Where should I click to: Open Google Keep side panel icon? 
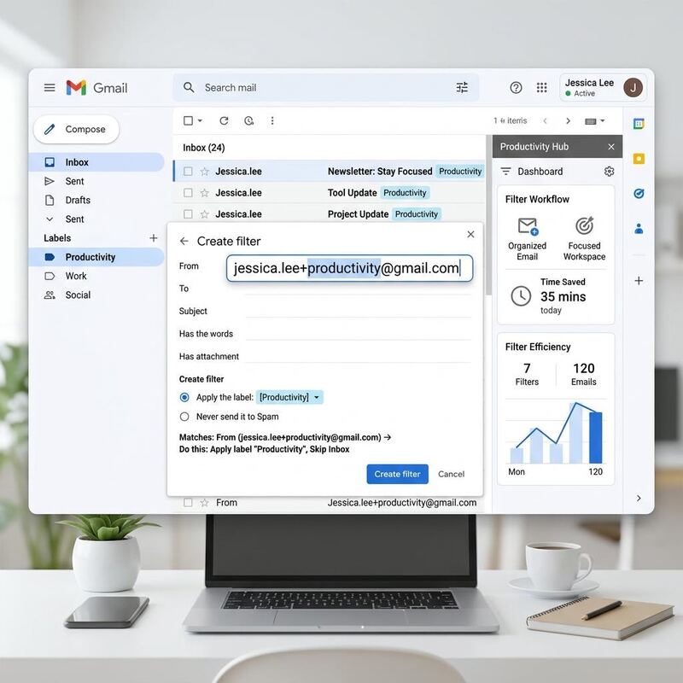639,159
